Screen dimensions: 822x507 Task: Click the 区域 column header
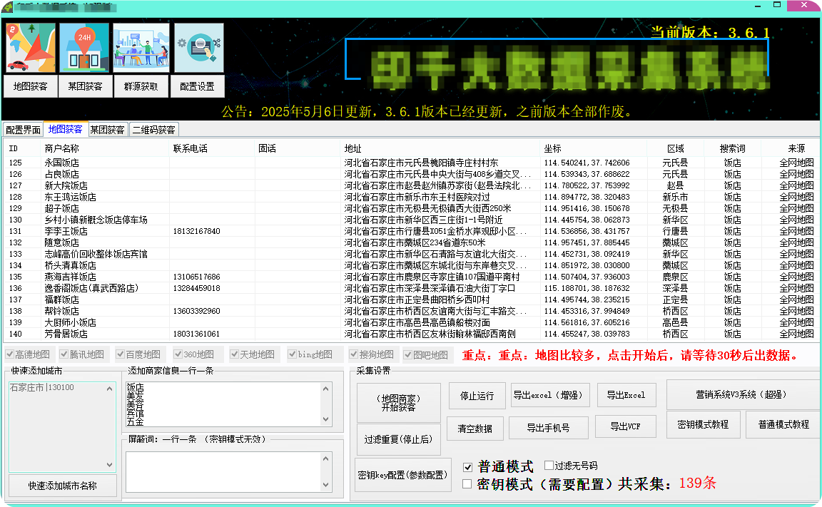coord(675,149)
